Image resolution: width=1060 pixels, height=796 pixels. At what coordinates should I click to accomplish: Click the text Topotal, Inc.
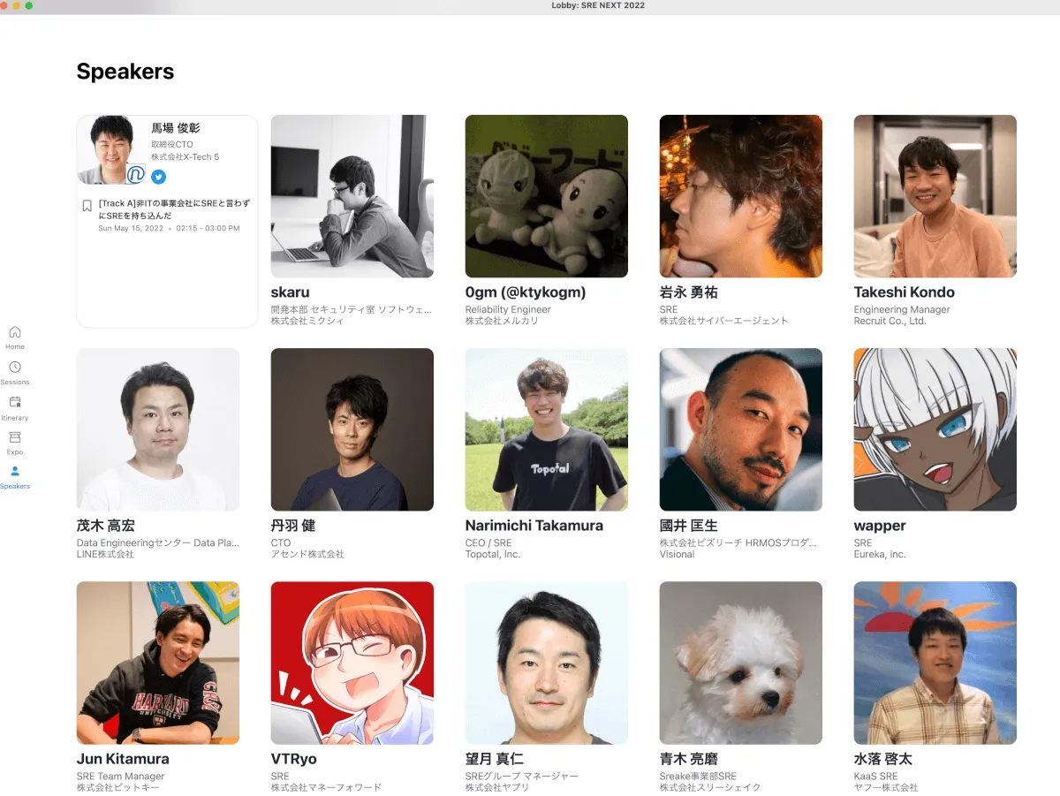tap(493, 555)
